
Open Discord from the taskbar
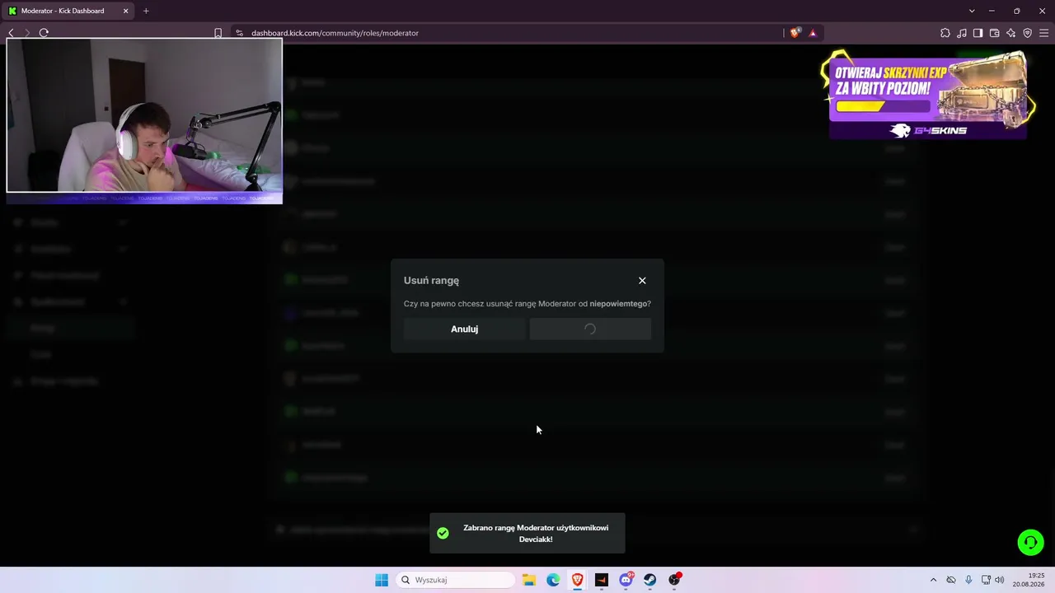click(626, 580)
